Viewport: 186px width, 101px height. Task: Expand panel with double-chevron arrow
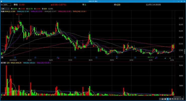point(2,57)
